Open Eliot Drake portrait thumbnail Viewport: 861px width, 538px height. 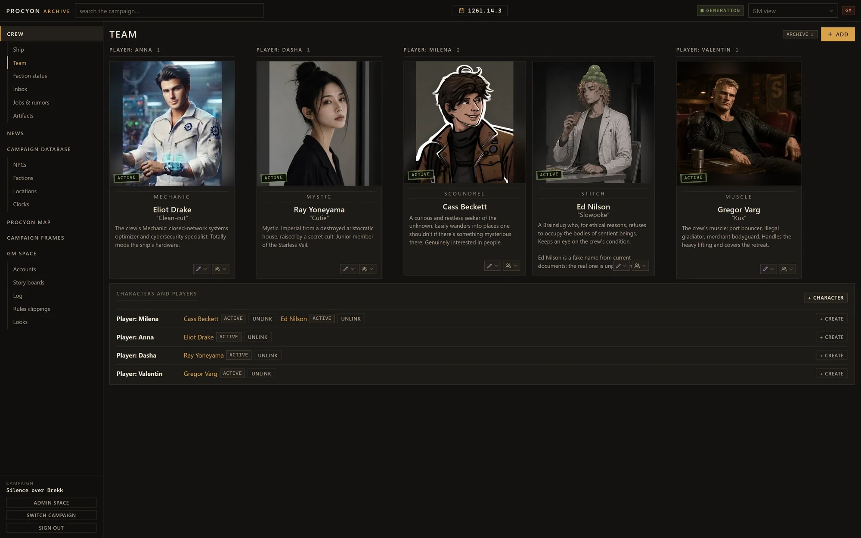click(172, 124)
